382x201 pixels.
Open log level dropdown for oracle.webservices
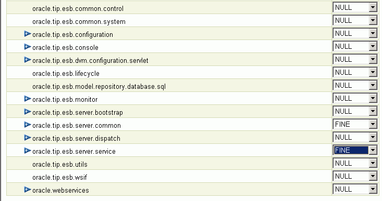pos(355,190)
